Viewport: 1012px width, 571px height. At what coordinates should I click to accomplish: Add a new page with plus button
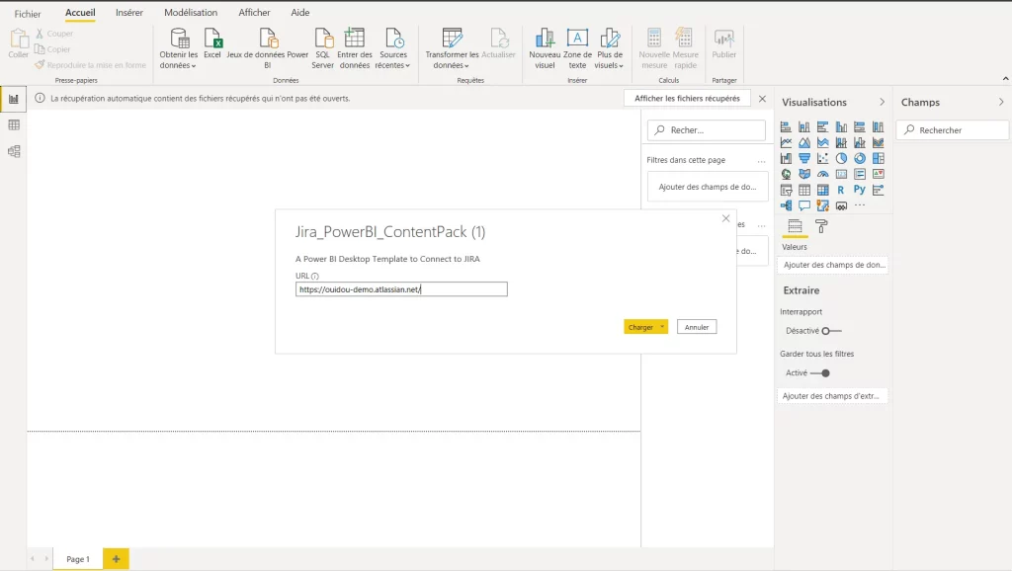pyautogui.click(x=117, y=559)
